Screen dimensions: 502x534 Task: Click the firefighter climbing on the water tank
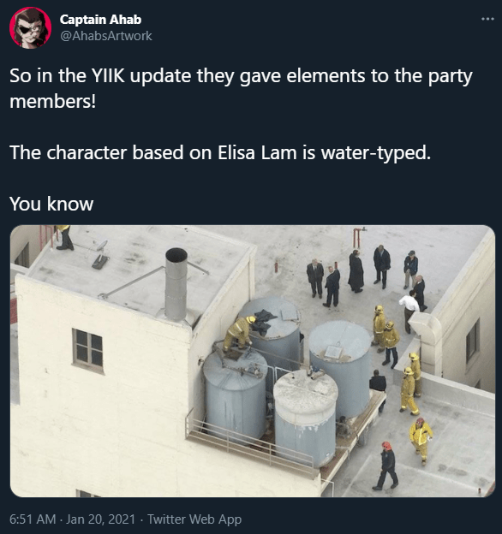238,334
